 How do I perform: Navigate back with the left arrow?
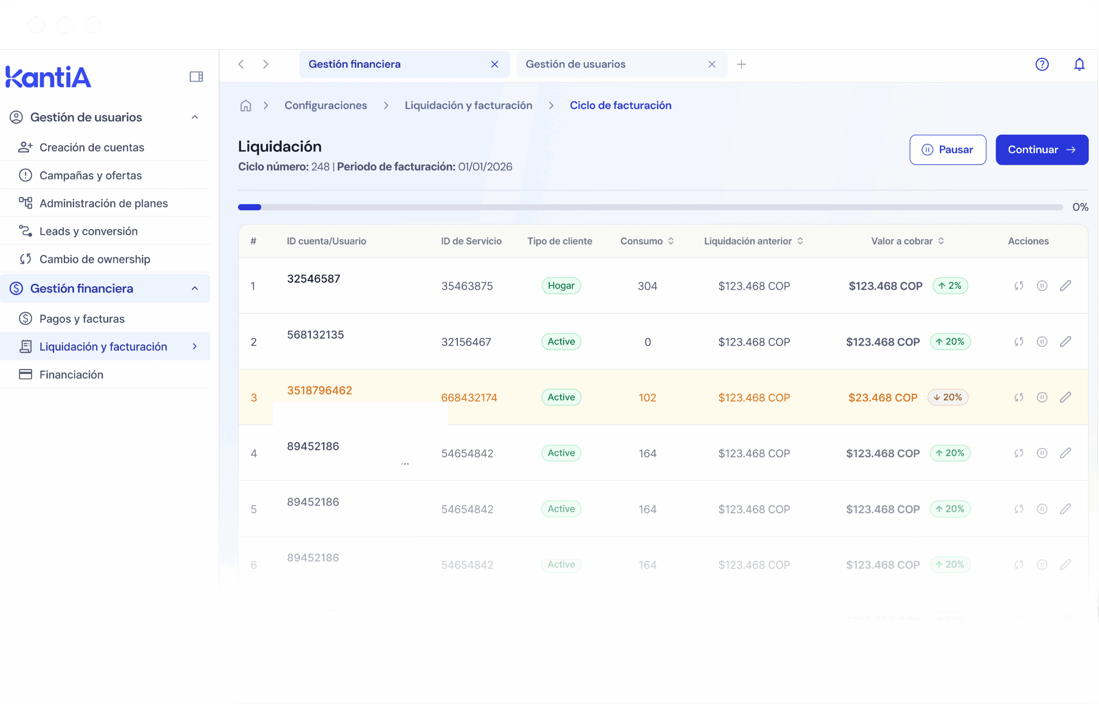(x=241, y=64)
